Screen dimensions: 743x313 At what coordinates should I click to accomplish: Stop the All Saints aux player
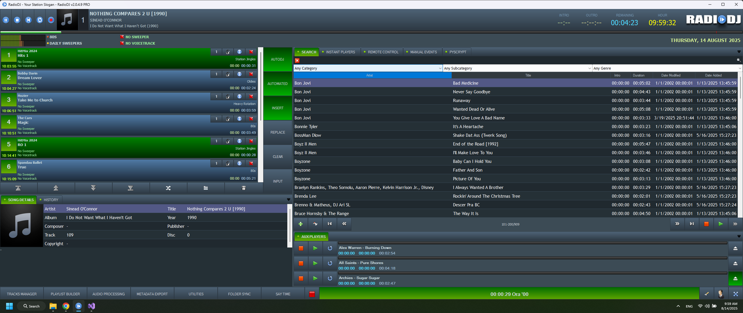coord(301,263)
